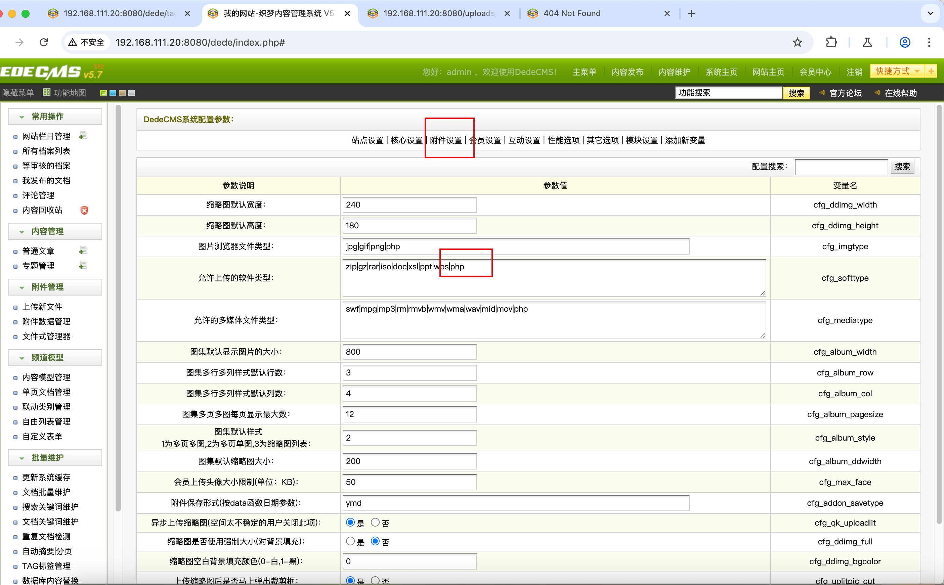944x585 pixels.
Task: Click the 缩略图默认宽度 input field
Action: [x=409, y=205]
